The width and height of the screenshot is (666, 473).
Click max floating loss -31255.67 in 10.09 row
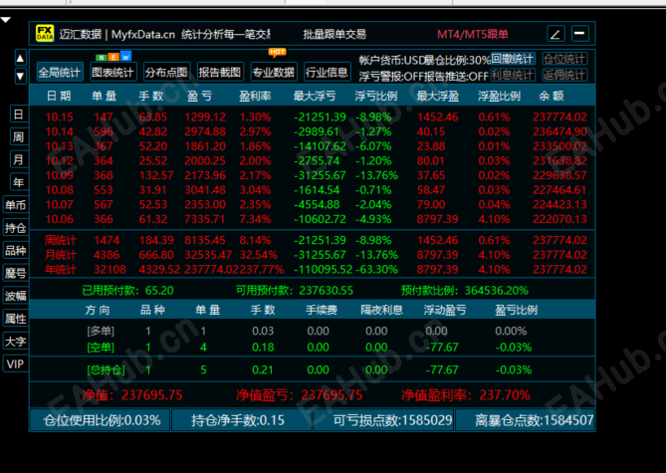[320, 175]
